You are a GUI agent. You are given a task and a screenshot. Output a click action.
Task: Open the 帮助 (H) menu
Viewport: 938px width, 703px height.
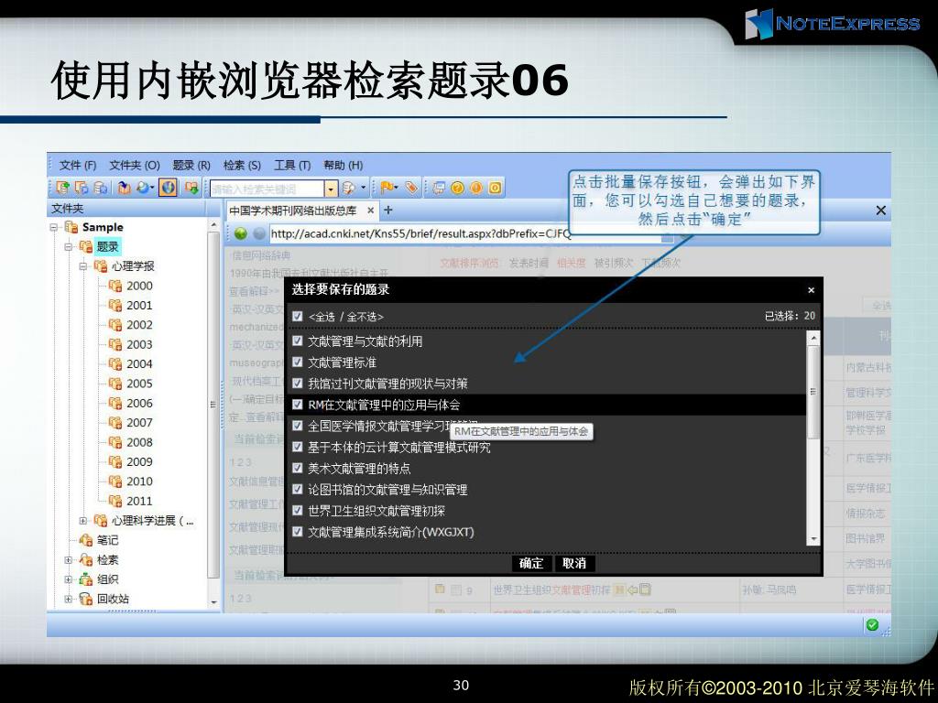click(x=343, y=165)
